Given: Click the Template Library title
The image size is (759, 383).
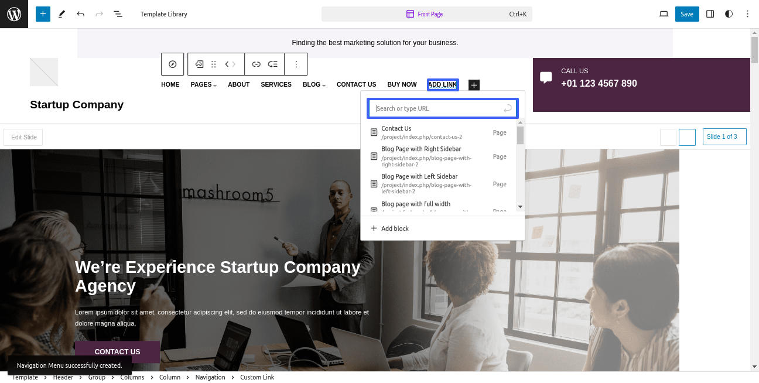Looking at the screenshot, I should 164,14.
